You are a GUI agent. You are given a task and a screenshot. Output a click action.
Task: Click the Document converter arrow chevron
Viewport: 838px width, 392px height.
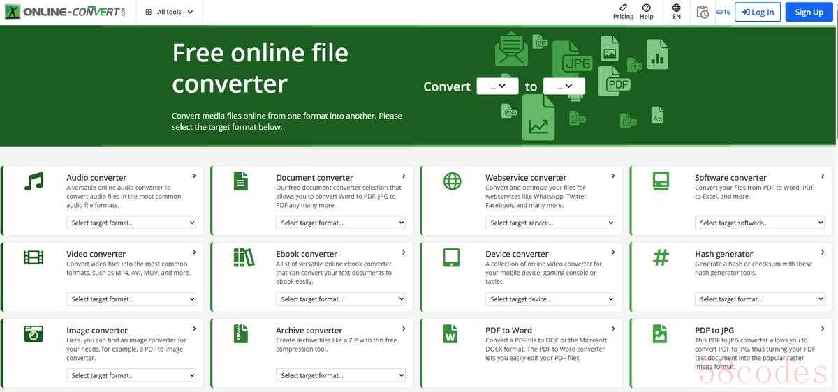(404, 176)
